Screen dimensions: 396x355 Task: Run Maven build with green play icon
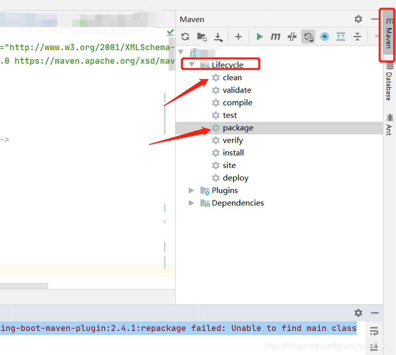(259, 37)
